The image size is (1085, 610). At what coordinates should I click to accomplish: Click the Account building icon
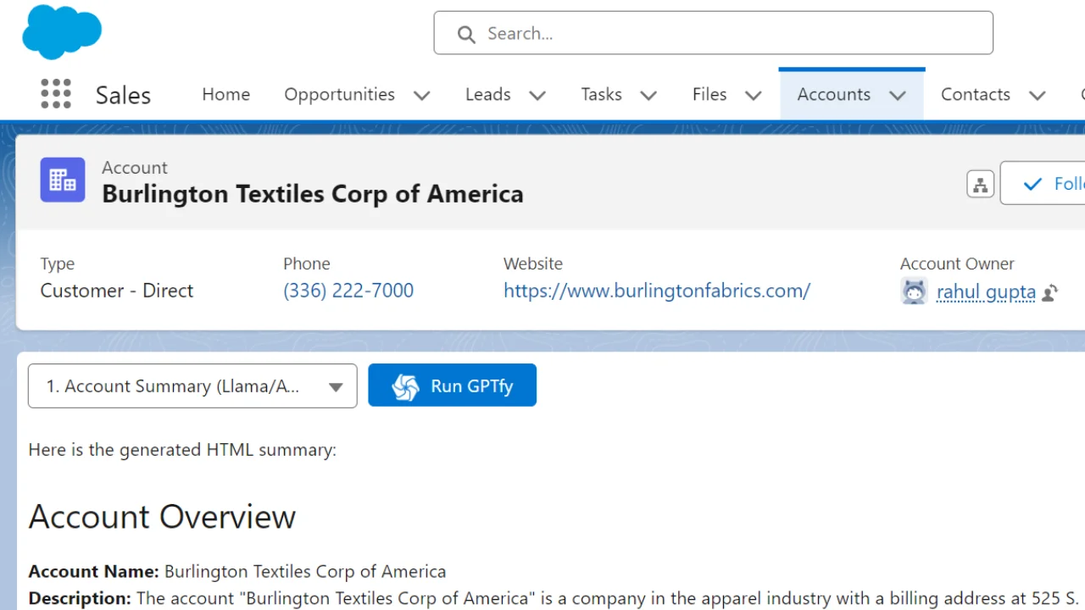tap(63, 180)
